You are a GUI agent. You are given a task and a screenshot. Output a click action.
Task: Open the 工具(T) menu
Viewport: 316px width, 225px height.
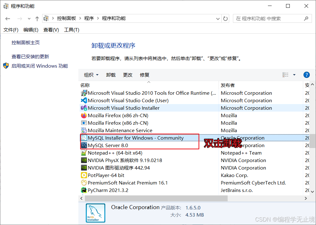72,30
